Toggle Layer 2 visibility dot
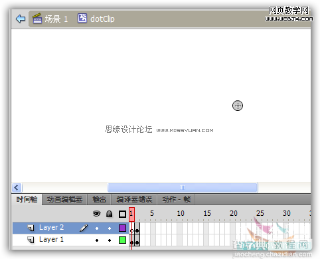The image size is (320, 259). (97, 228)
